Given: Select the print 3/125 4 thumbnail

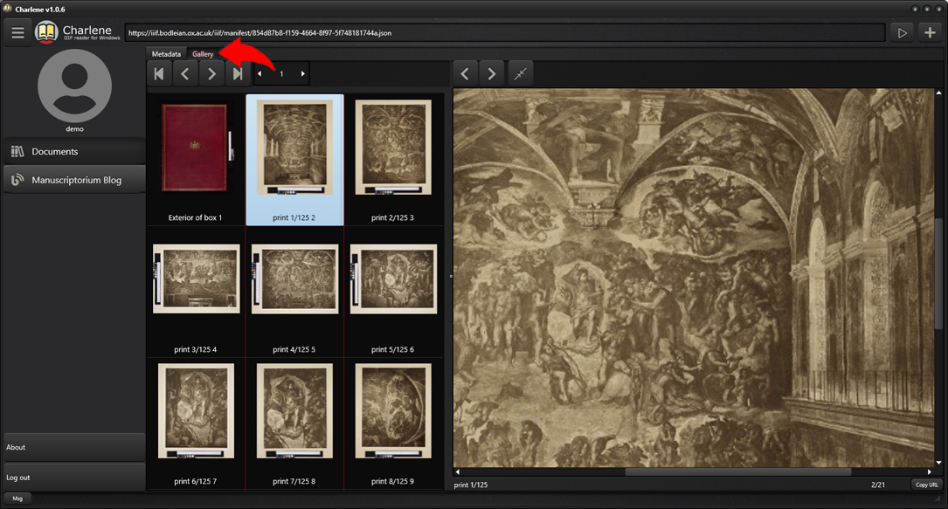Looking at the screenshot, I should 196,292.
